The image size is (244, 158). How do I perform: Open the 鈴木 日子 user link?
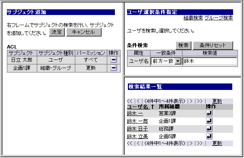(138, 129)
